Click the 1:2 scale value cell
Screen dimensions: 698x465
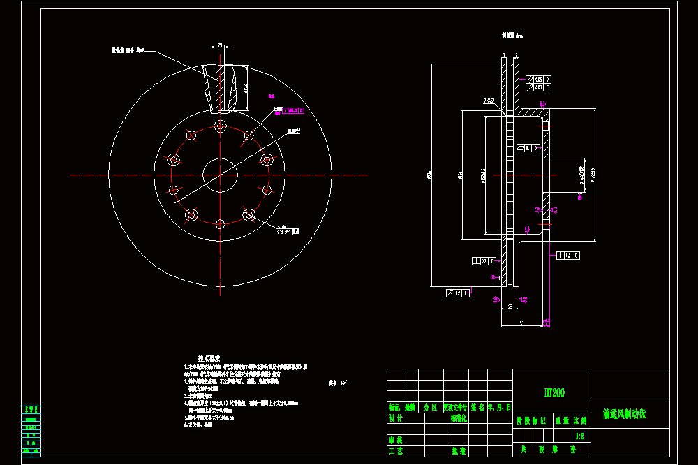[x=579, y=436]
